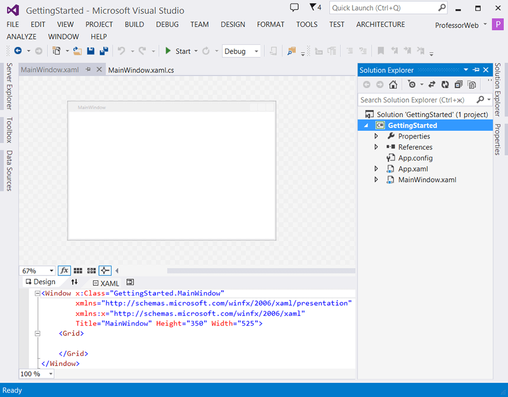Open the BUILD menu
Viewport: 508px width, 397px height.
coord(134,24)
